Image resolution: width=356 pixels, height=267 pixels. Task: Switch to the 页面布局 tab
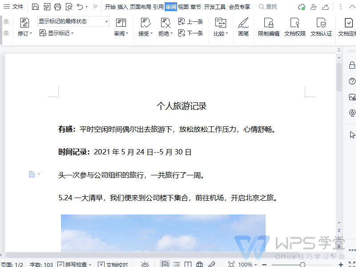tap(140, 7)
